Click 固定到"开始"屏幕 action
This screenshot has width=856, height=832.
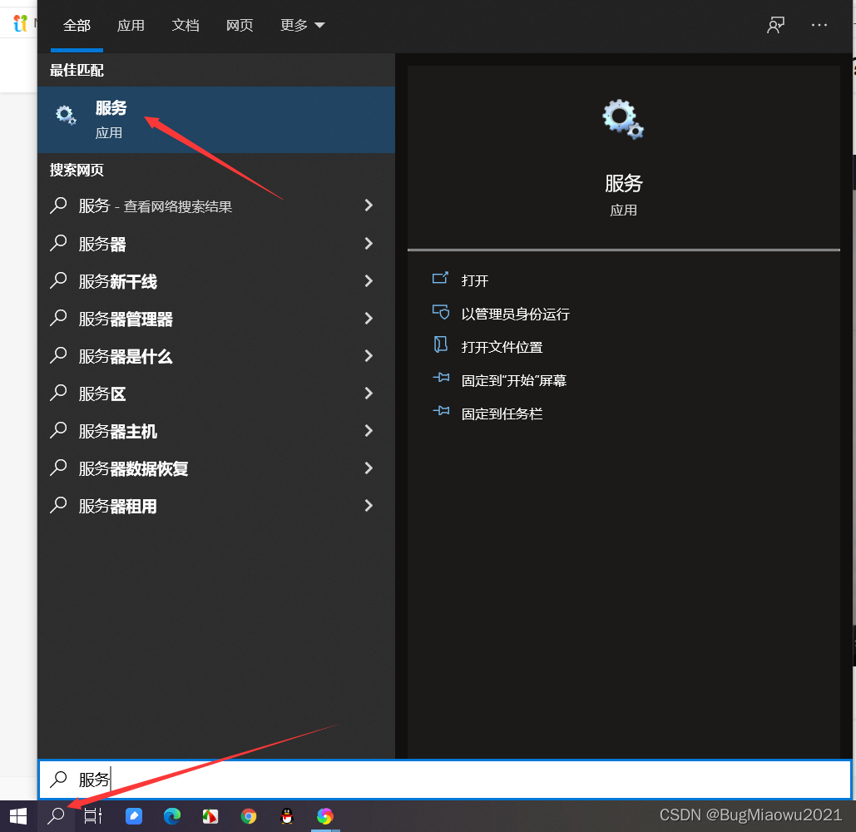point(514,380)
